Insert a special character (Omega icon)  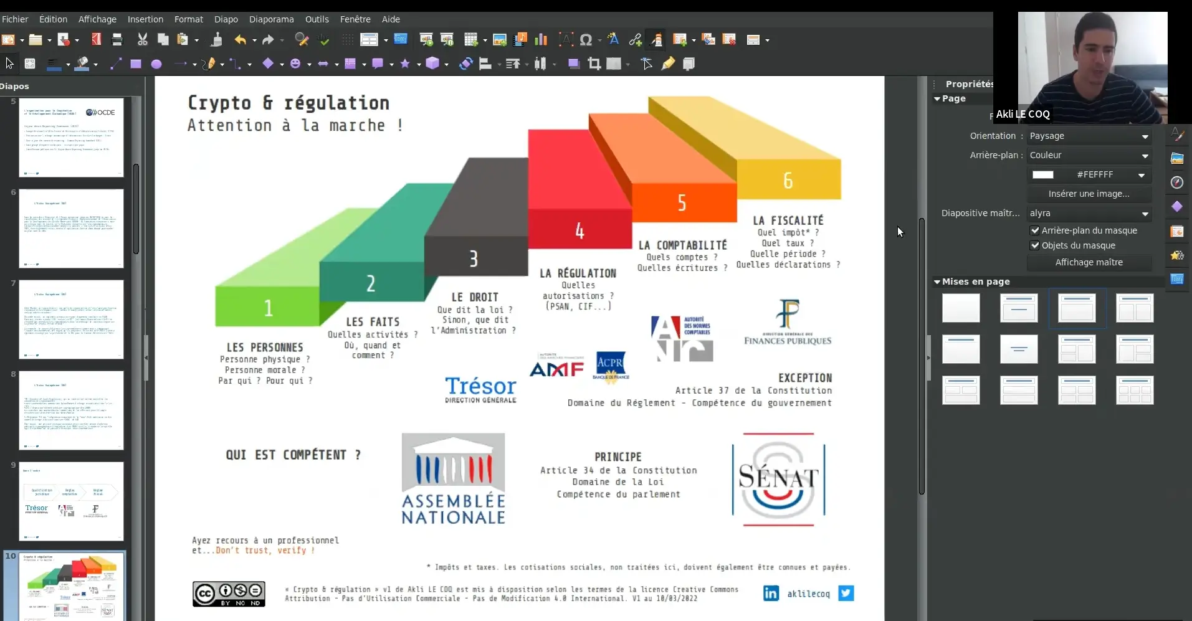[x=586, y=40]
